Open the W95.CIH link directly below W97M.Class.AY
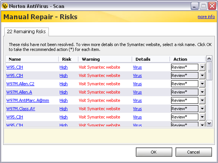Viewport: 218px width, 163px height. tap(15, 117)
